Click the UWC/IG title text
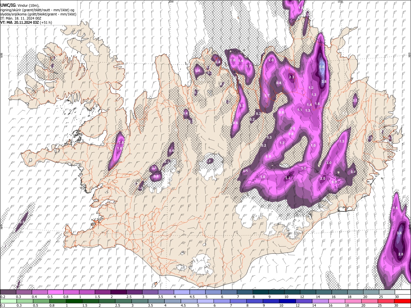 8,5
